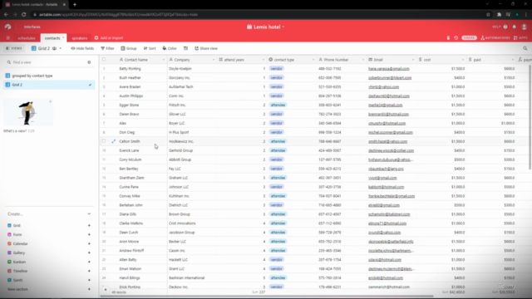The height and width of the screenshot is (299, 532).
Task: Open the help question mark icon
Action: point(505,27)
